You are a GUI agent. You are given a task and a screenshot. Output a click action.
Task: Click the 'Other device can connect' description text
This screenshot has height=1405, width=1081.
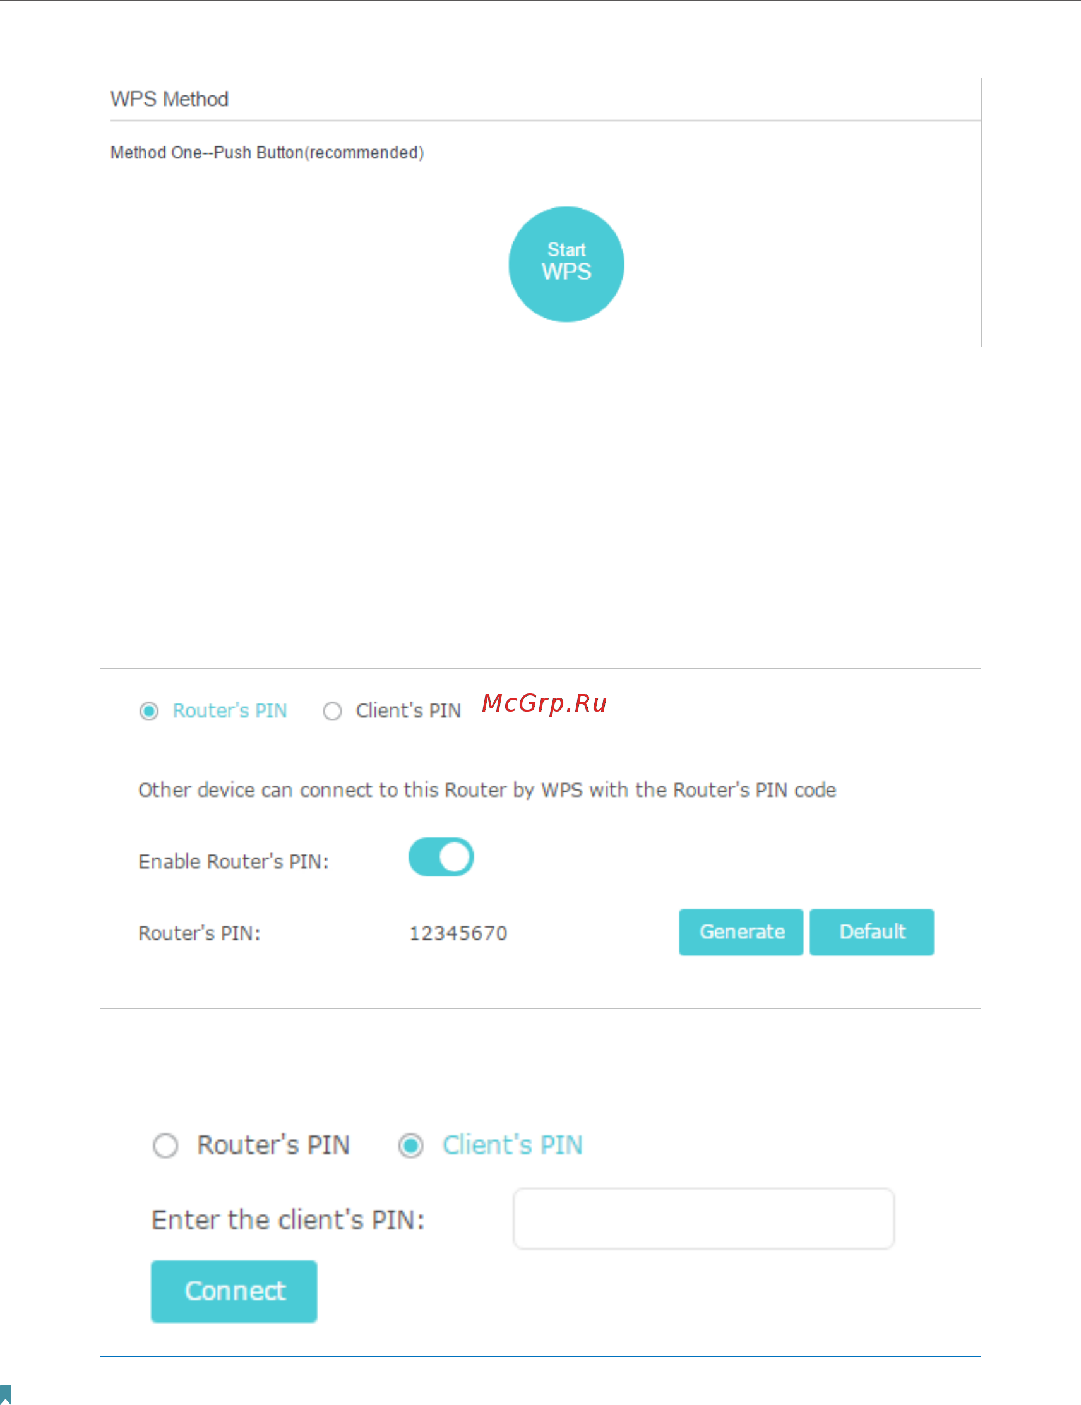point(487,790)
